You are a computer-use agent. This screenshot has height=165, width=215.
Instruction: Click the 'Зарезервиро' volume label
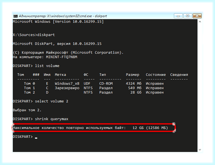pos(67,88)
